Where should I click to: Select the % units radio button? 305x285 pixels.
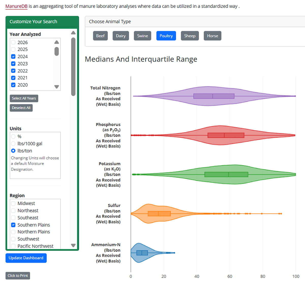tap(13, 137)
